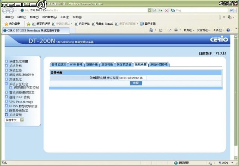
Task: Open the 檔案(F) menu
Action: pos(9,17)
